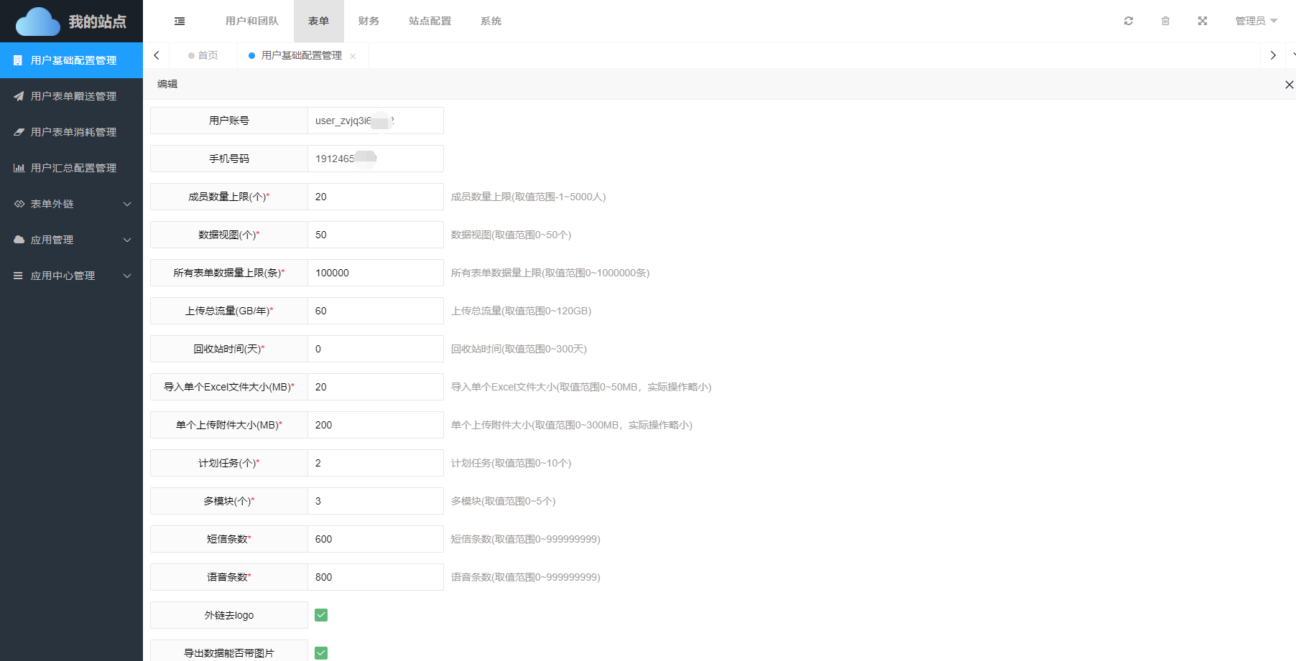Close the 用户基础配置管理 tab with its x icon
Screen dimensions: 1296x661
tap(353, 56)
